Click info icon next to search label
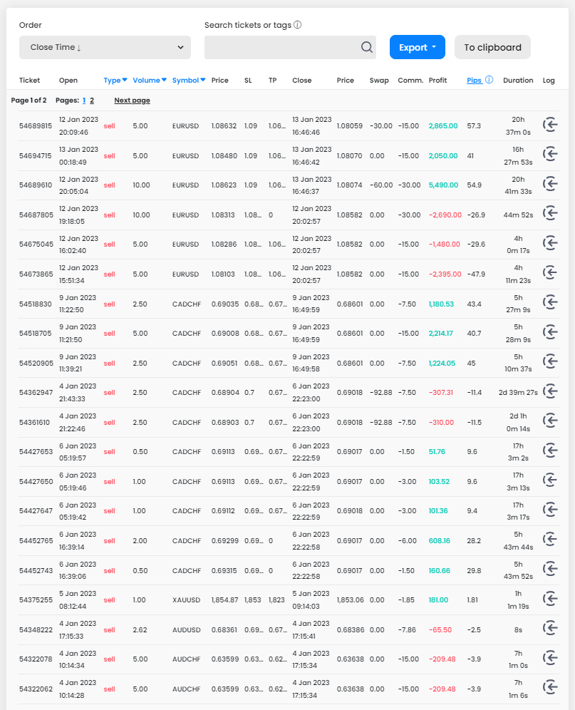 298,25
